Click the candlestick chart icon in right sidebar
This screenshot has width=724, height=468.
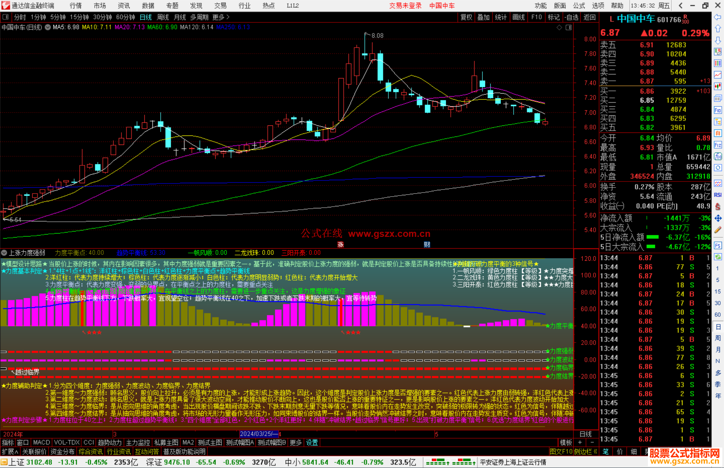(x=718, y=86)
